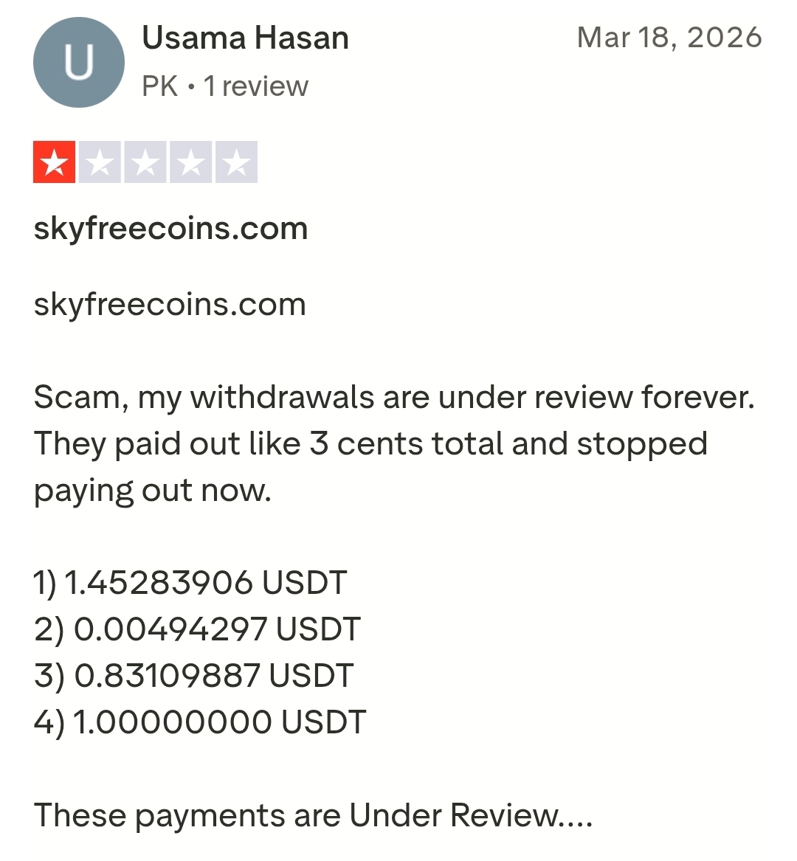Open the bold skyfreecoins.com review title
This screenshot has width=797, height=861.
(170, 228)
